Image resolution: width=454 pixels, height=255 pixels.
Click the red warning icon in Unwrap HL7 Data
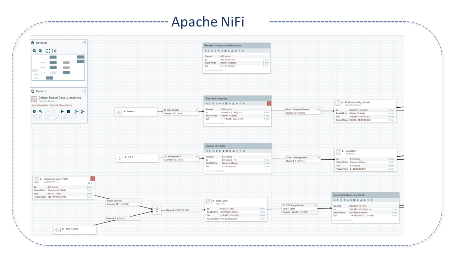tap(234, 151)
